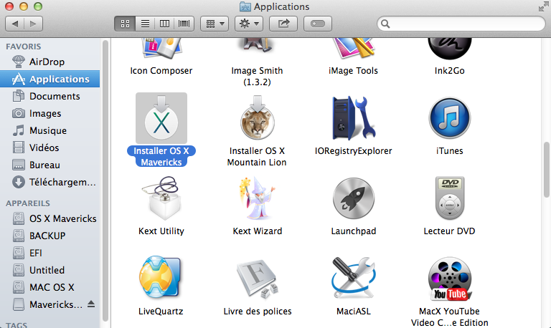Open Images folder in the sidebar
Image resolution: width=551 pixels, height=328 pixels.
pyautogui.click(x=50, y=113)
